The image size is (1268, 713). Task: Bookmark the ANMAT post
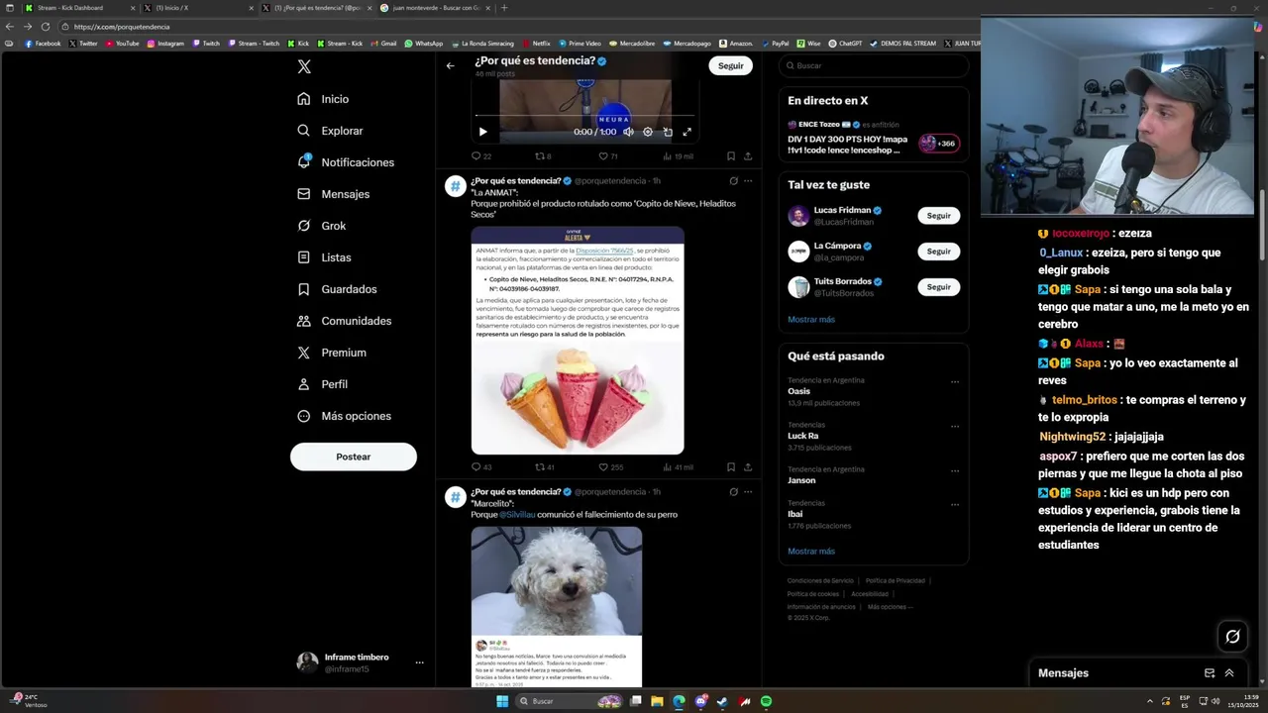pyautogui.click(x=731, y=467)
